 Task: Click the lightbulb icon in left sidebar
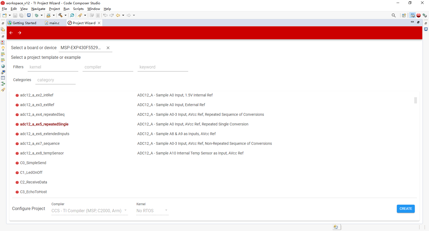(x=3, y=48)
